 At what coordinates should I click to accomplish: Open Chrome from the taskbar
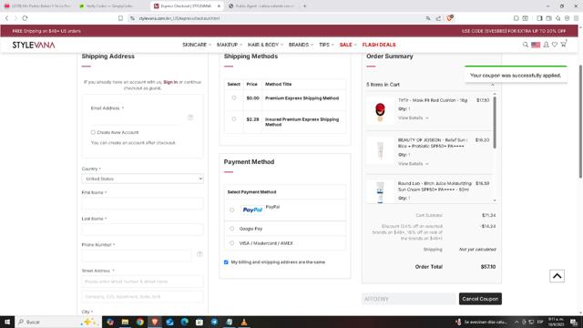[x=139, y=322]
